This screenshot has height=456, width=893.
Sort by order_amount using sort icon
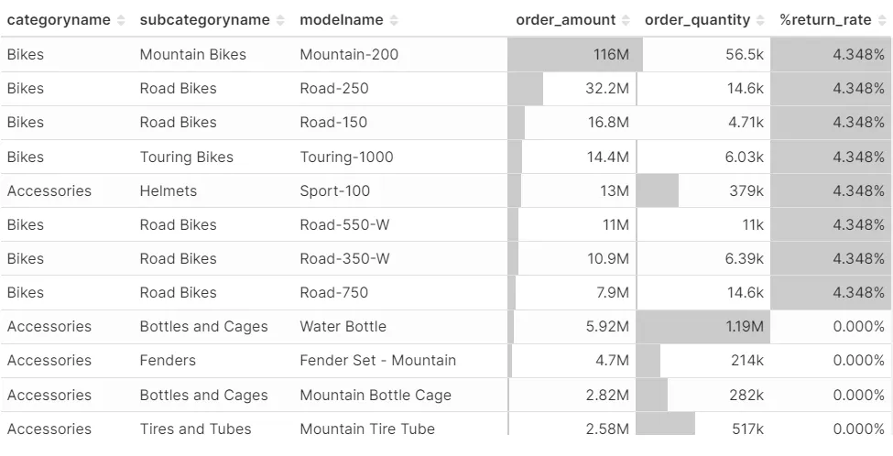click(x=626, y=20)
